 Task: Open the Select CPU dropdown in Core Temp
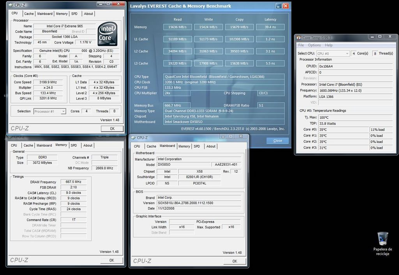click(347, 54)
